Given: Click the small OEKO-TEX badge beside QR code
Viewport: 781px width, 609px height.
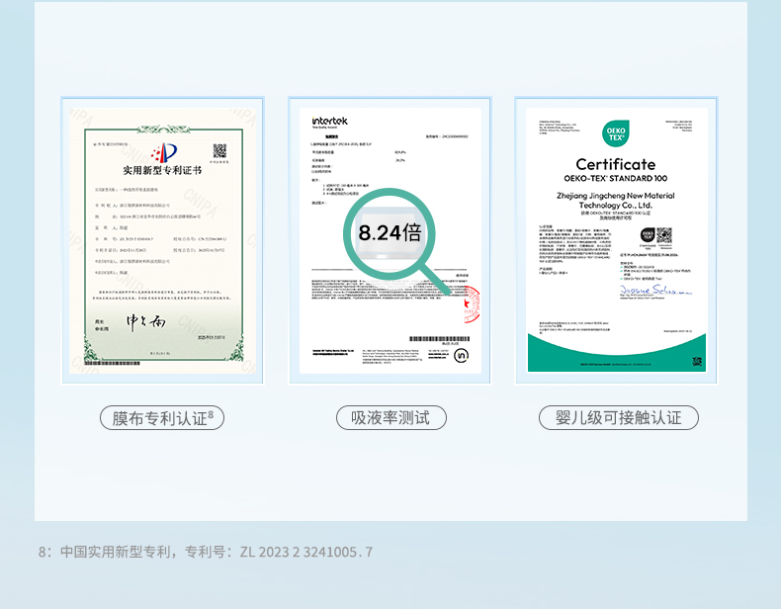Looking at the screenshot, I should [647, 235].
